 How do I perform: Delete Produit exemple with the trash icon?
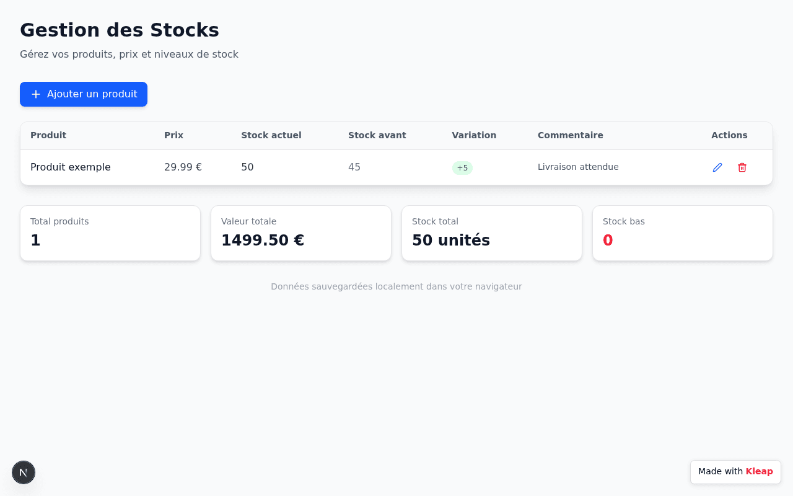tap(742, 167)
